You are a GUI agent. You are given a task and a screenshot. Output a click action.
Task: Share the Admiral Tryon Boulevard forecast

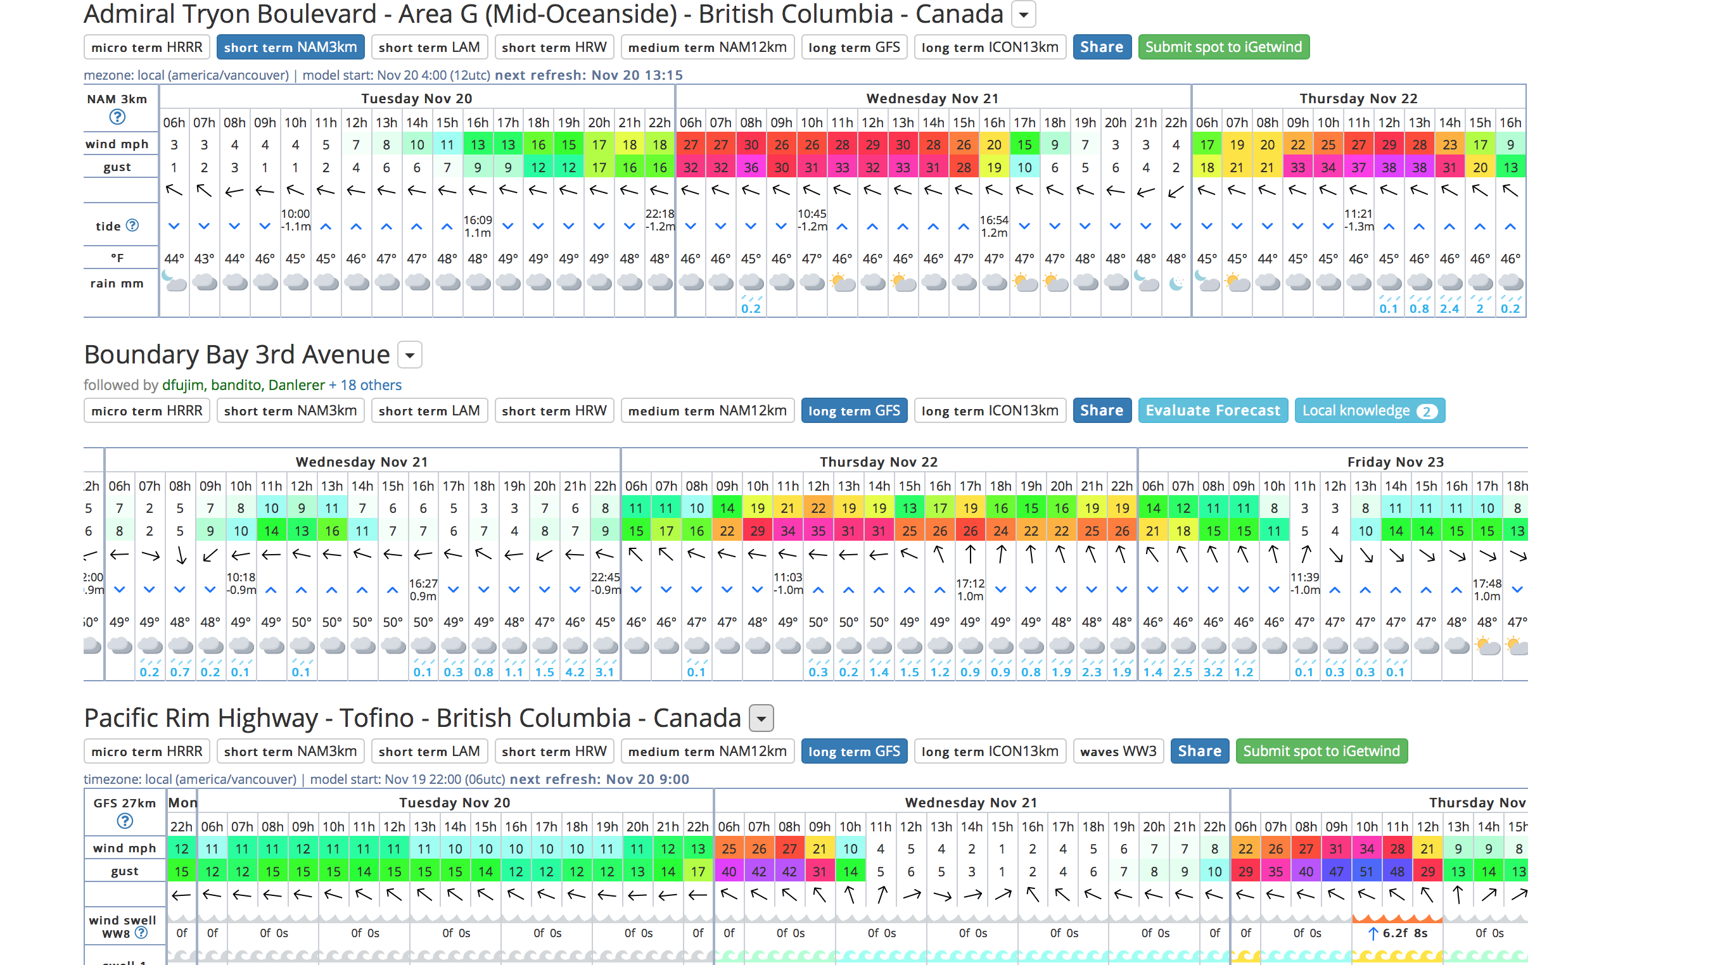1101,47
